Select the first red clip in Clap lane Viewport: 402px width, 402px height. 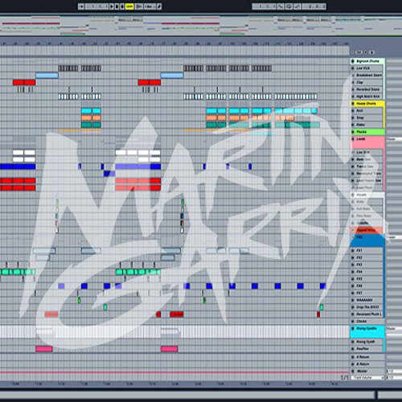tap(18, 82)
